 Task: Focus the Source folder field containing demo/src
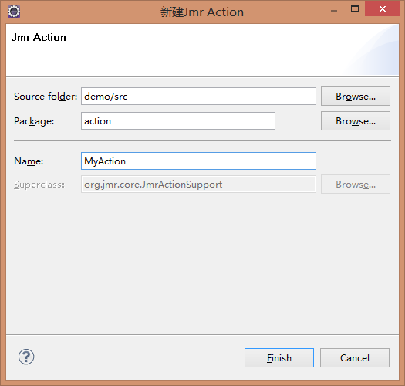tap(198, 96)
